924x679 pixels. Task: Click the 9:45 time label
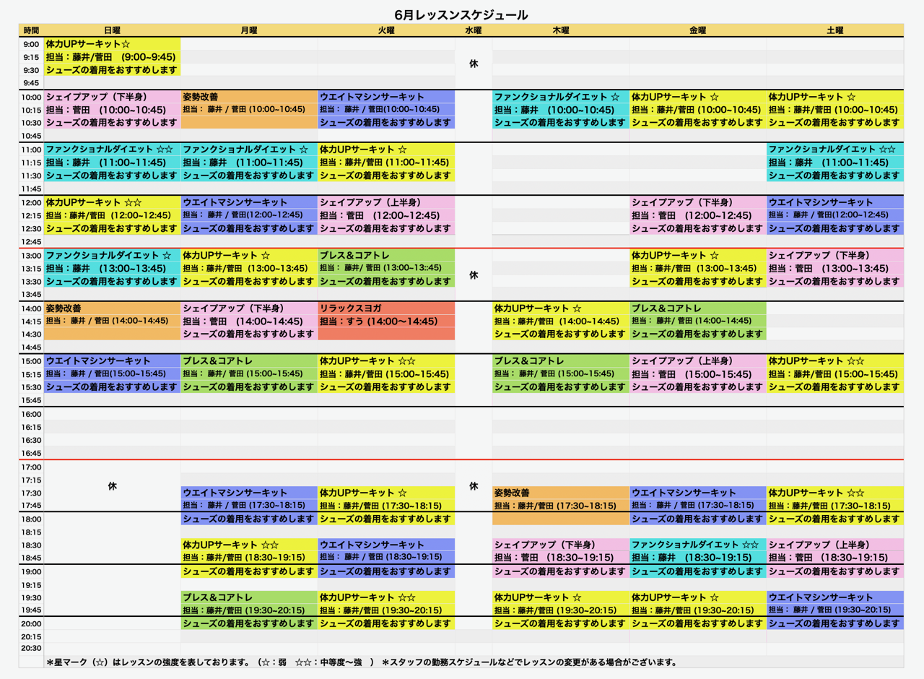(31, 83)
